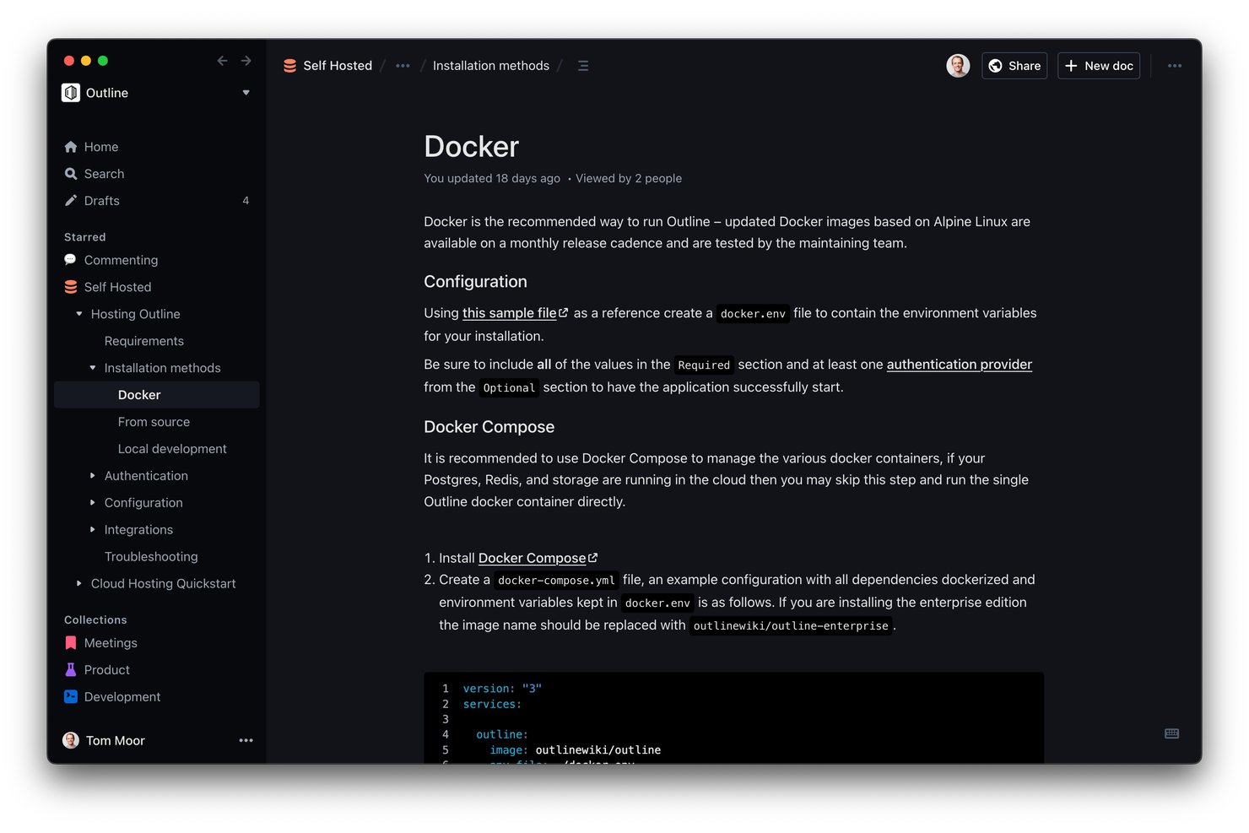Expand the Configuration tree node
1249x833 pixels.
(93, 503)
